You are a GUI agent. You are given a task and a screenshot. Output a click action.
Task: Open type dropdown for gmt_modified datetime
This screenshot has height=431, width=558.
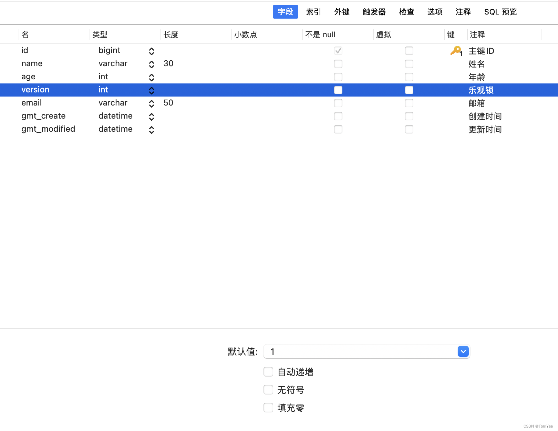coord(152,130)
